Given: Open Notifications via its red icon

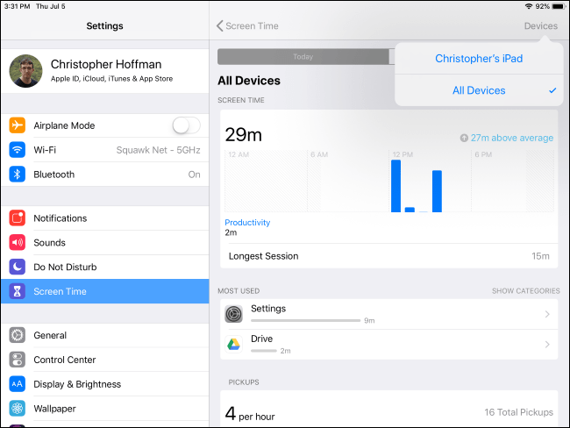Looking at the screenshot, I should coord(18,218).
